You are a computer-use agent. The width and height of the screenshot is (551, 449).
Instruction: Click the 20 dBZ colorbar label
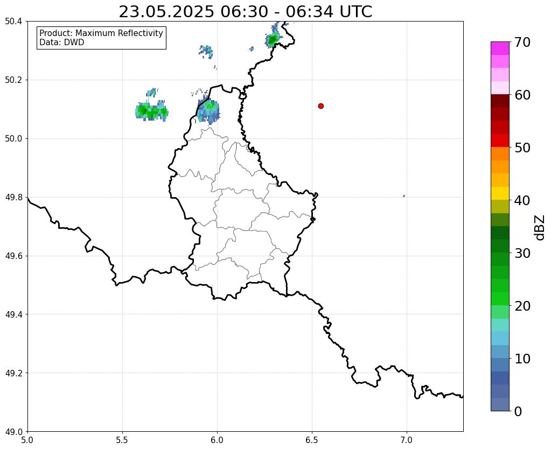click(522, 306)
